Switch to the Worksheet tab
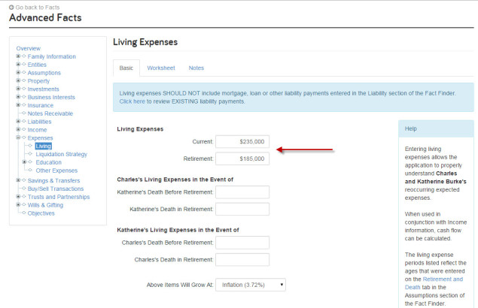 click(x=161, y=68)
